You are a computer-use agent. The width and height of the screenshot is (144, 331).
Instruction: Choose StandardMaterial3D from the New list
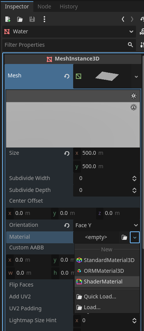pyautogui.click(x=107, y=260)
